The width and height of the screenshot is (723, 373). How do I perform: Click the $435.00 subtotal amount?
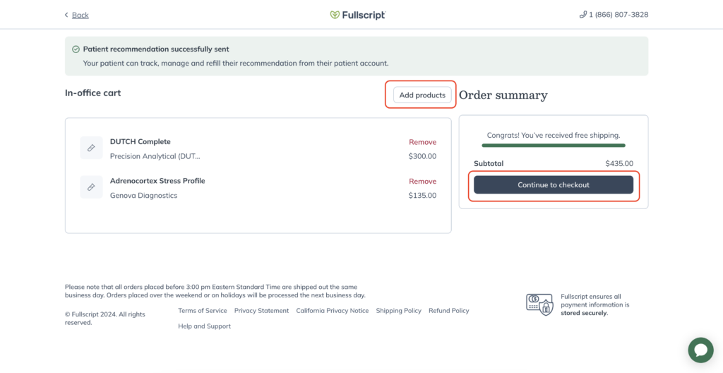pos(619,163)
